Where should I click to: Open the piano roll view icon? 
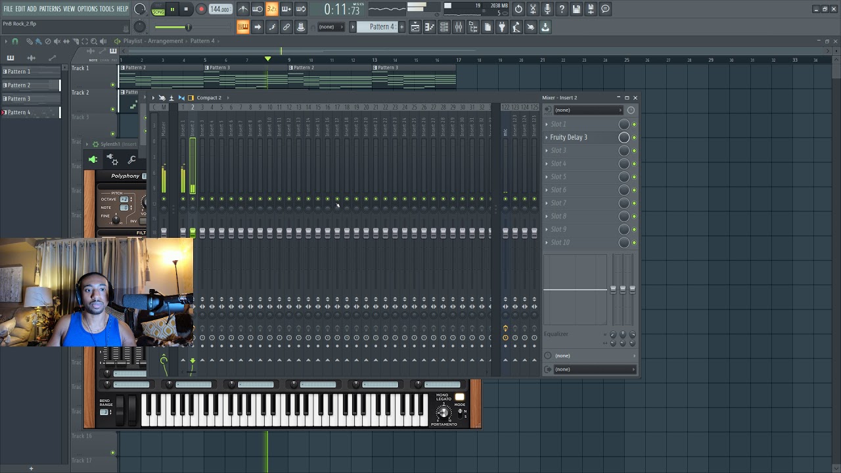[430, 27]
